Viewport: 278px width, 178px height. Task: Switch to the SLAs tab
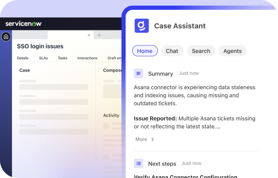tap(44, 58)
